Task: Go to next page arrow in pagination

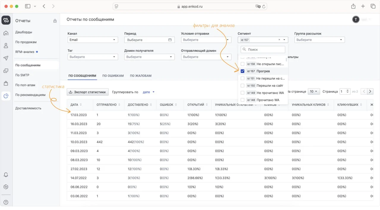Action: click(370, 91)
